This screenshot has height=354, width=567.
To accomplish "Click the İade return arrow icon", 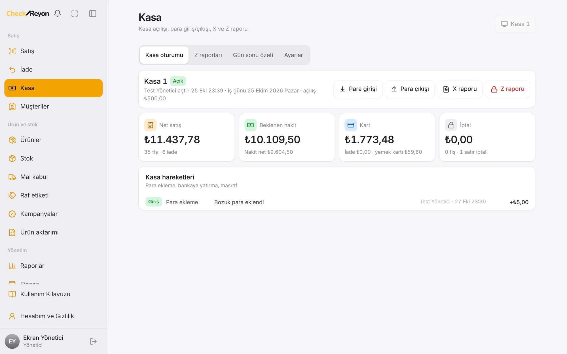I will click(12, 69).
